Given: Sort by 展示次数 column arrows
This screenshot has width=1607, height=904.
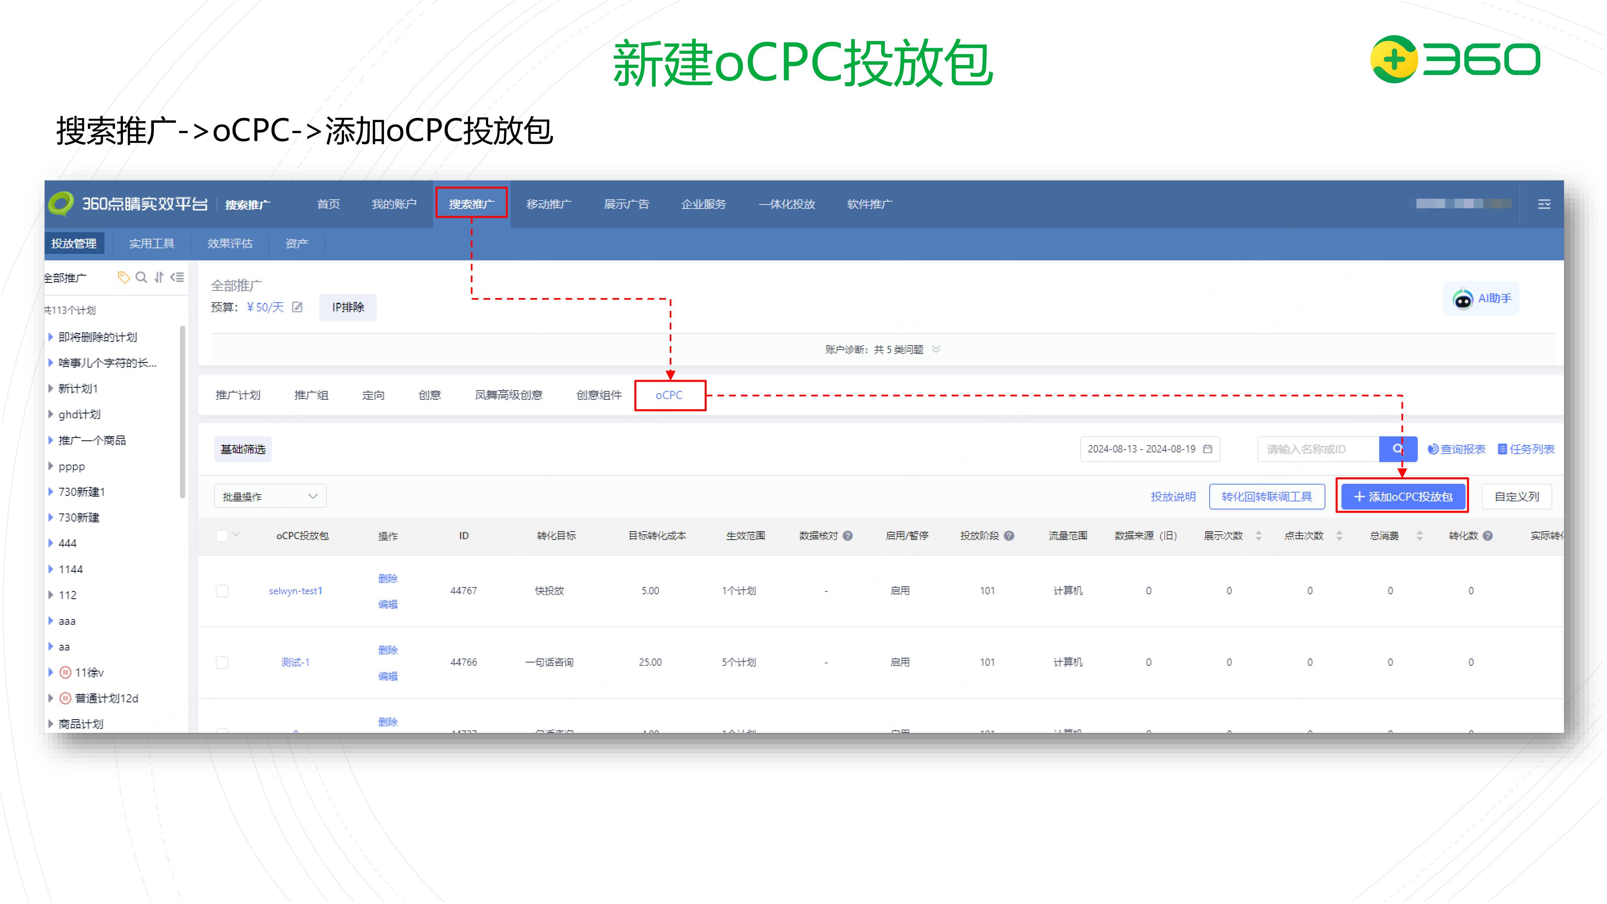Looking at the screenshot, I should coord(1258,536).
